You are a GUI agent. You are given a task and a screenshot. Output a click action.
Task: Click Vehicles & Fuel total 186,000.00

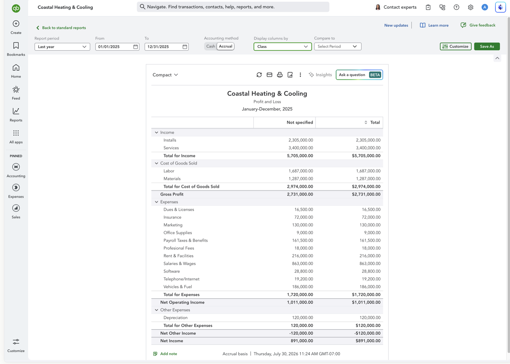pos(370,287)
